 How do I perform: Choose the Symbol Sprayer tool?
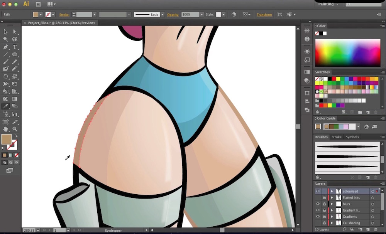pos(6,114)
